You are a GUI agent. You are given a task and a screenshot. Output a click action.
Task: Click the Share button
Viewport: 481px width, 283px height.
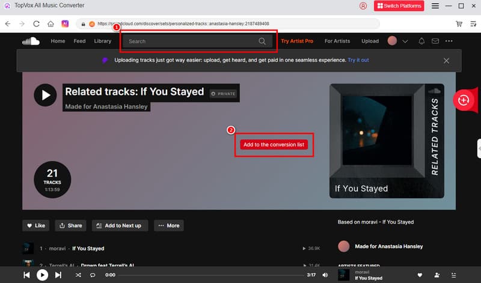tap(70, 226)
